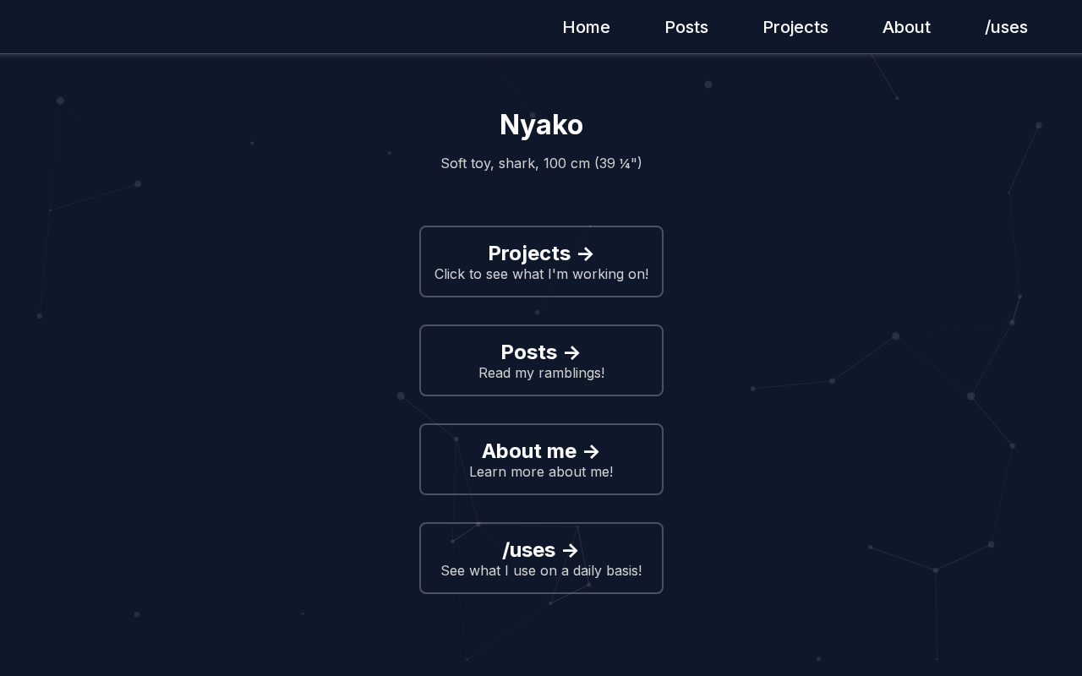Click the Posts card heading text
Screen dimensions: 1082x676
528,352
